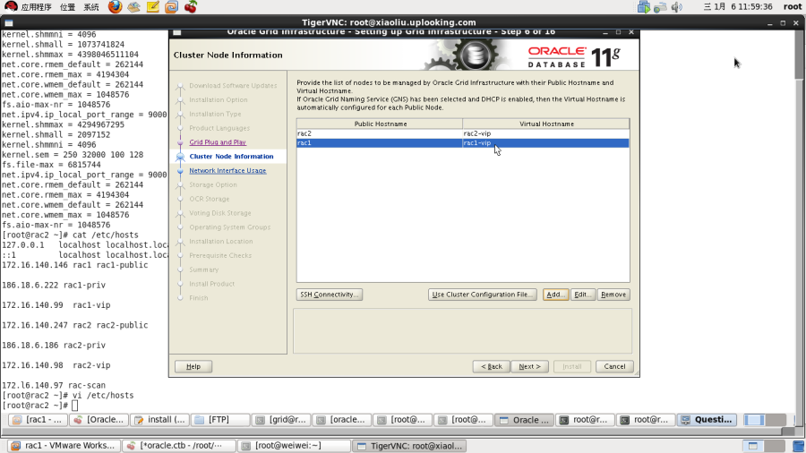Switch to [root@weiwei:~] terminal taskbar window
806x453 pixels.
click(294, 446)
